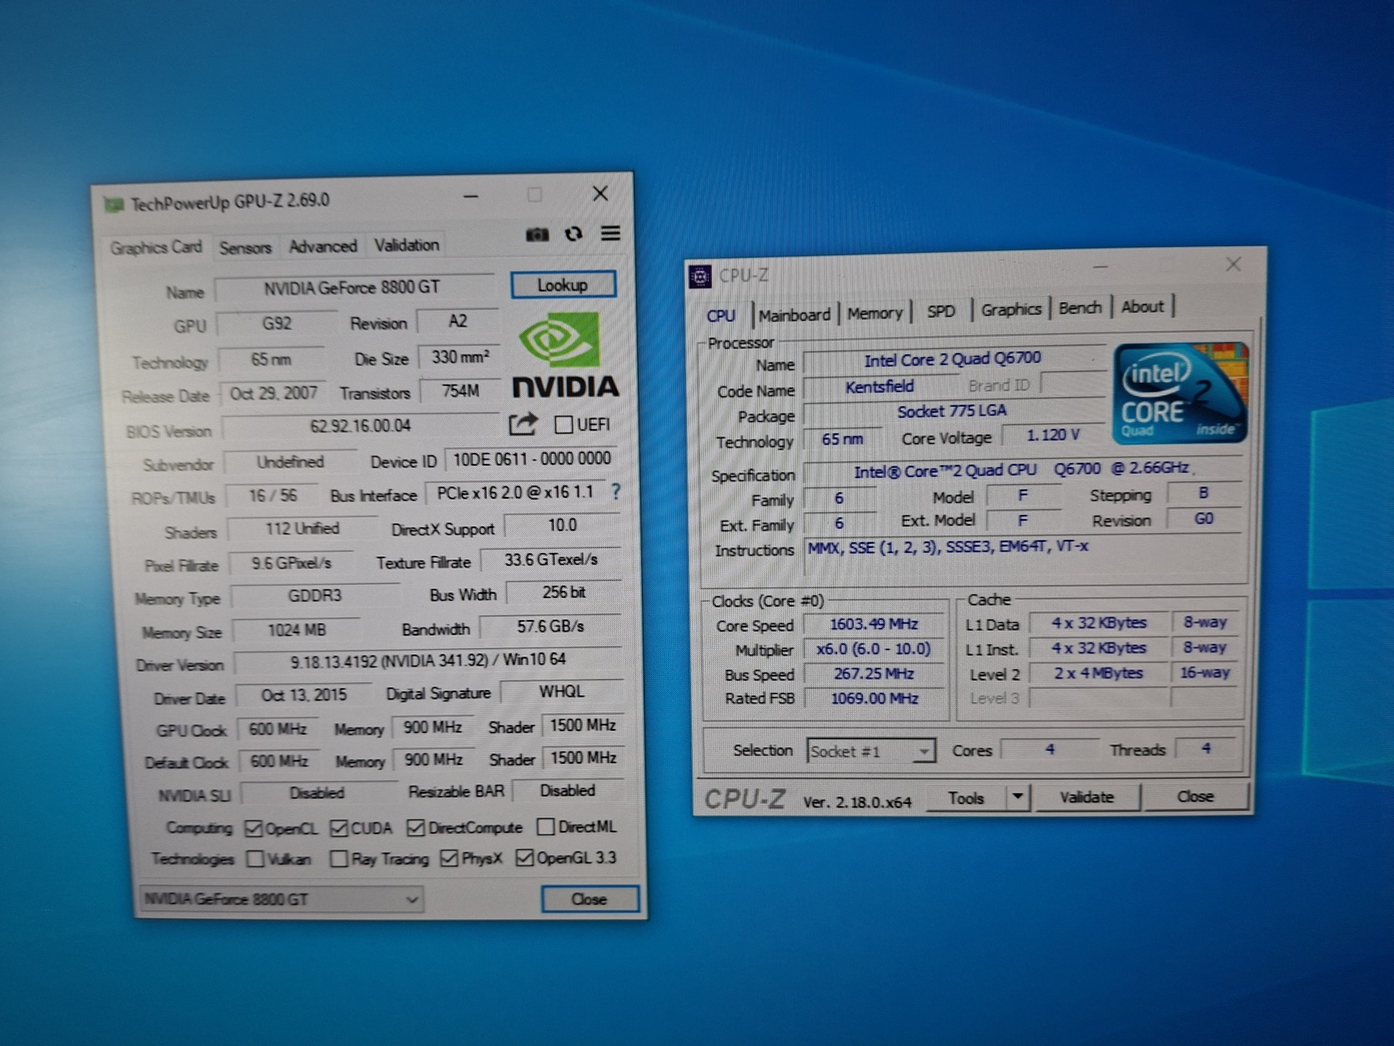Click the Intel Core 2 Quad logo
The height and width of the screenshot is (1046, 1394).
(x=1180, y=392)
